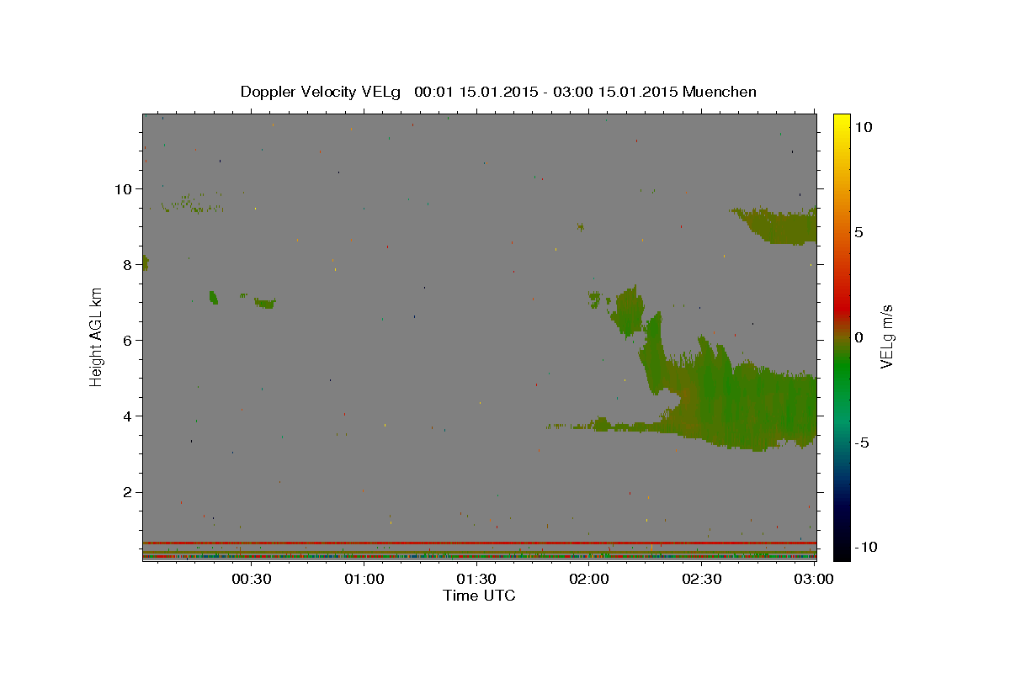This screenshot has width=1010, height=673.
Task: Click the "Muenchen" station name in title
Action: pos(720,92)
